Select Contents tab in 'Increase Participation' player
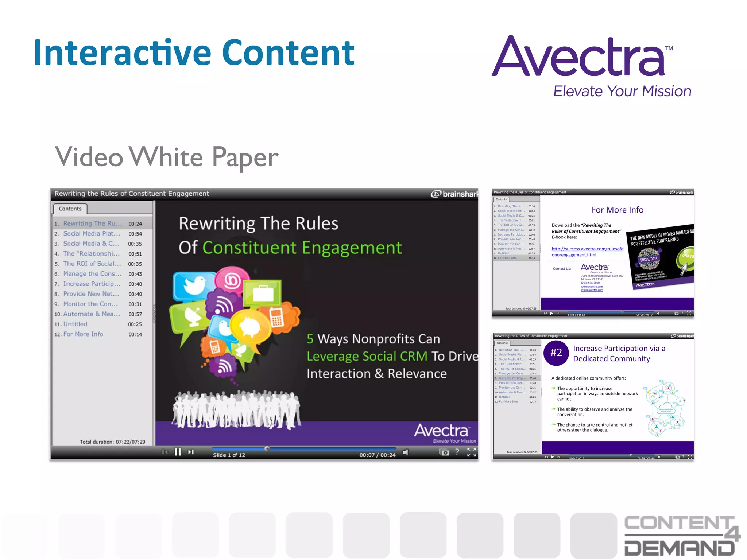Viewport: 747px width, 560px height. (x=502, y=343)
